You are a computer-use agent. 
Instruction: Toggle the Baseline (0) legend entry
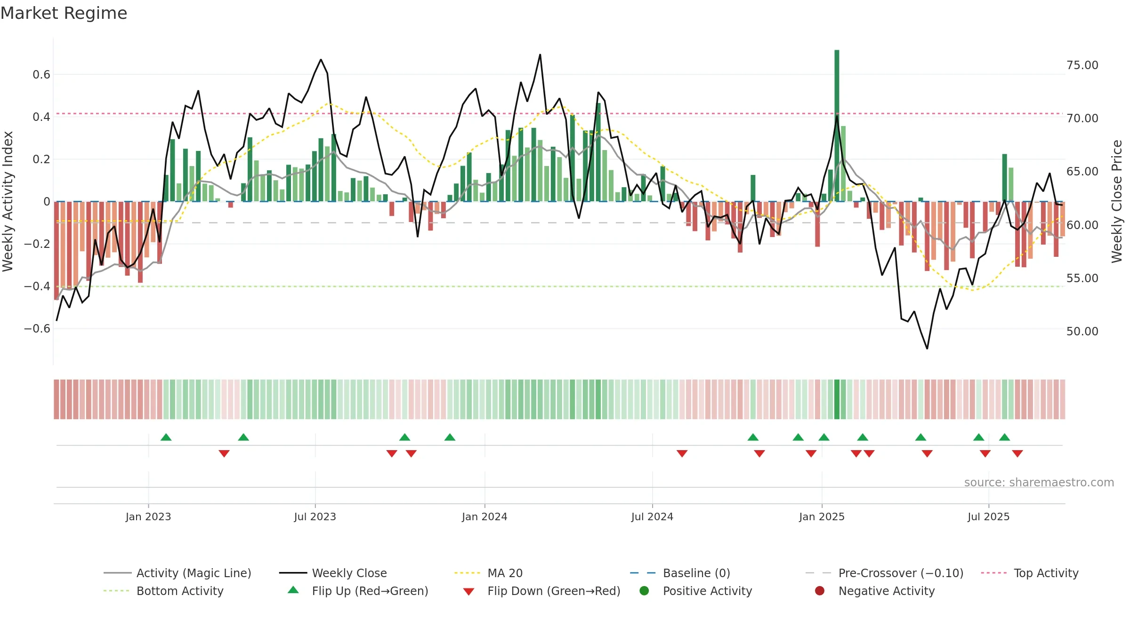pos(680,573)
